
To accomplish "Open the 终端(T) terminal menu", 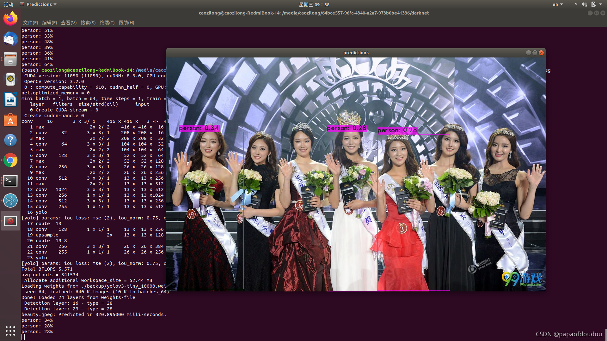I will point(107,23).
